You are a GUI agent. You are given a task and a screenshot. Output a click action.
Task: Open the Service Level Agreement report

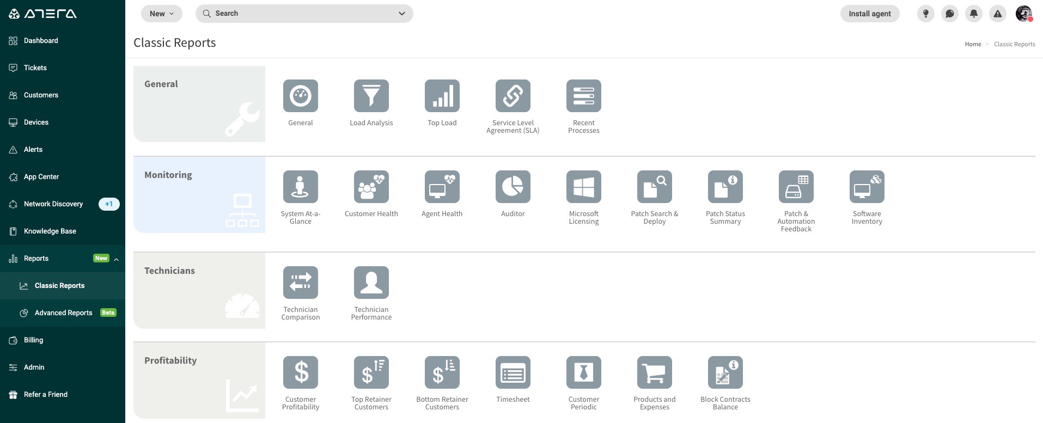513,96
